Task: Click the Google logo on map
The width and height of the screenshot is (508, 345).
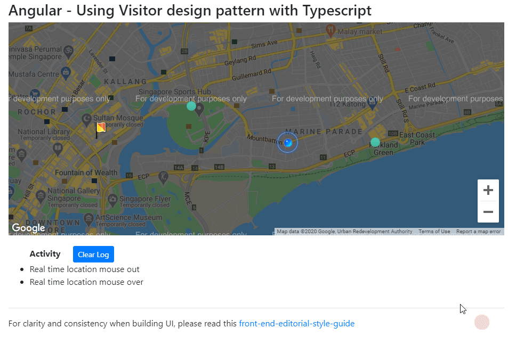Action: tap(28, 228)
